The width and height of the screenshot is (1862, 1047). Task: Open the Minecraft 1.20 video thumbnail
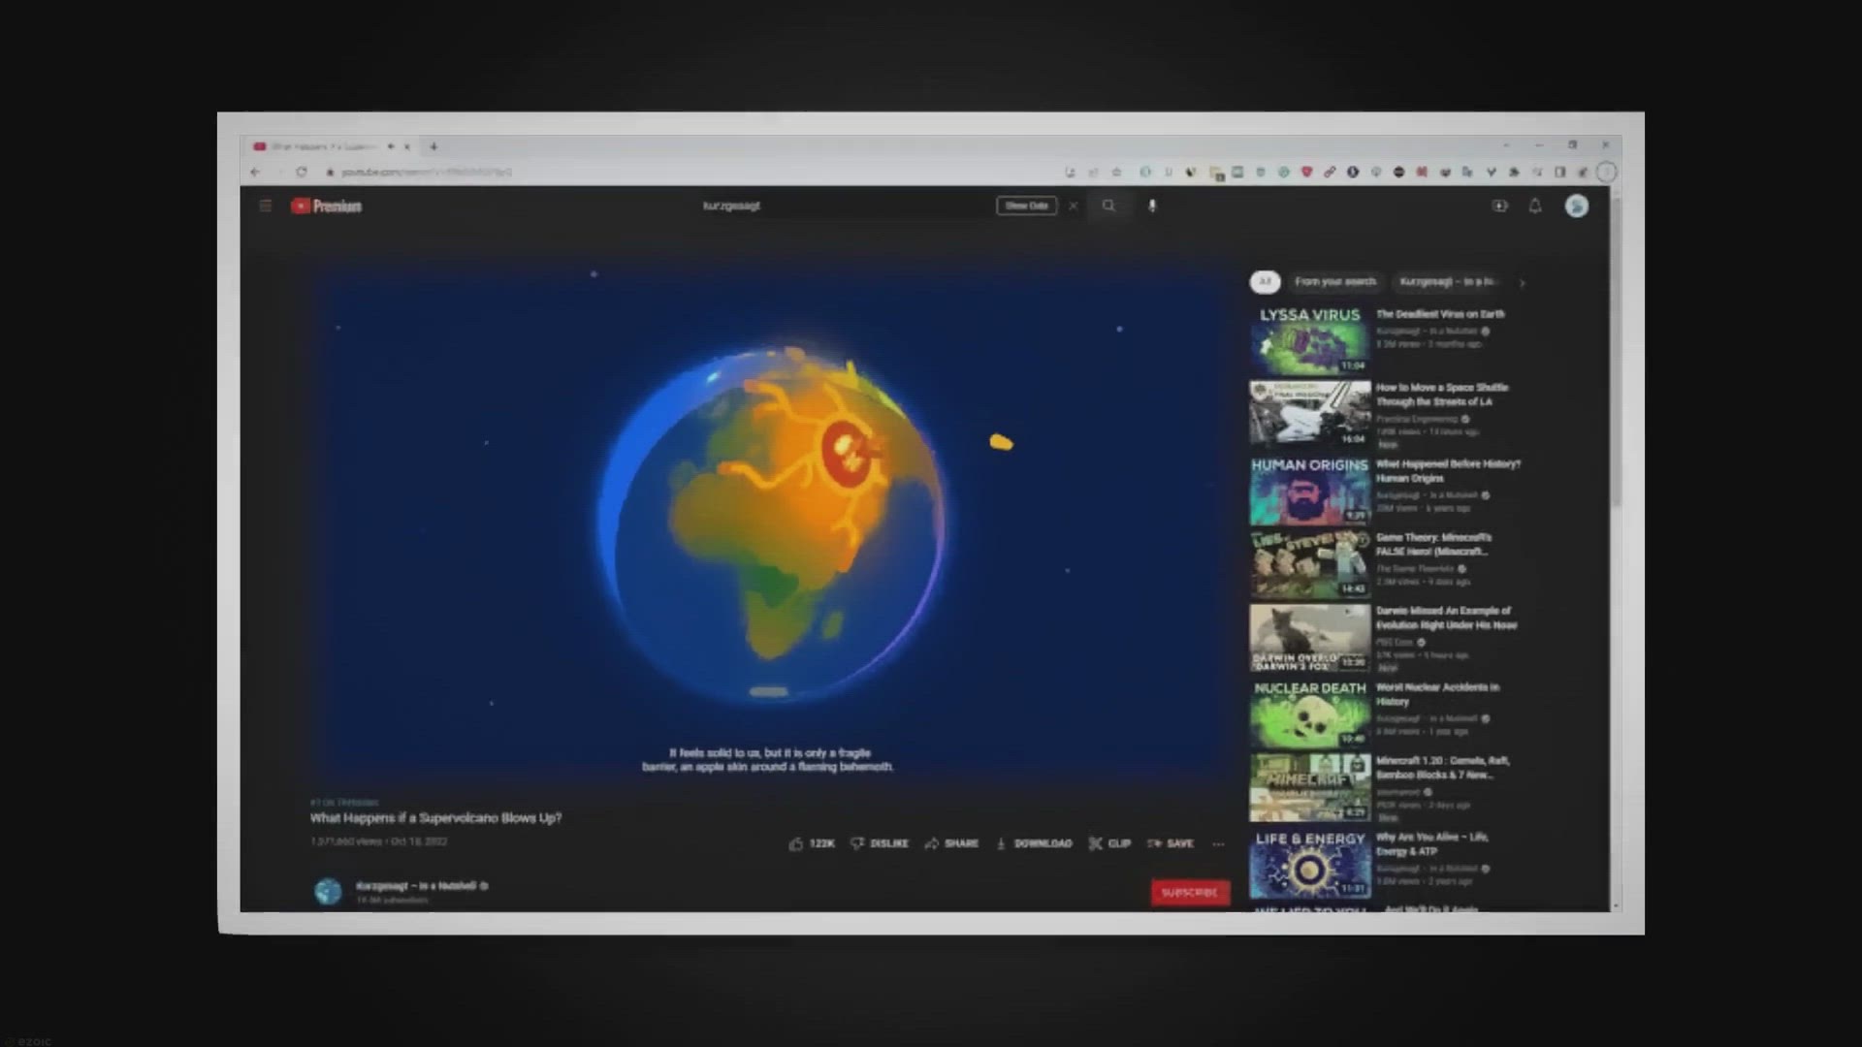click(x=1310, y=787)
